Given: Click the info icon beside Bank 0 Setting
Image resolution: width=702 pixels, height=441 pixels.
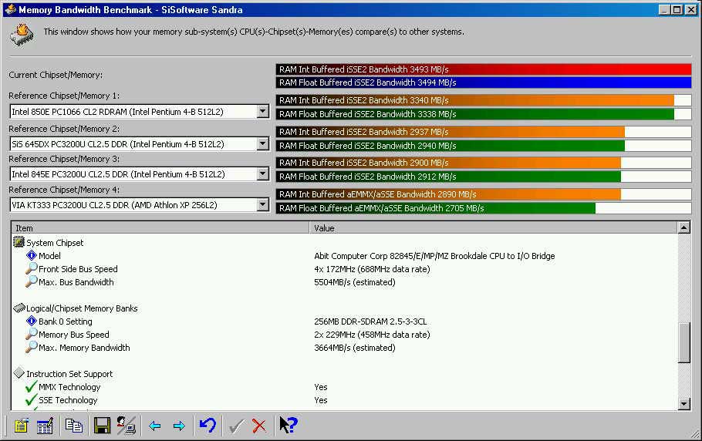Looking at the screenshot, I should coord(32,321).
